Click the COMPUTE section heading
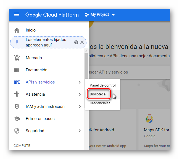Screen dimensions: 179x159 tap(22, 146)
